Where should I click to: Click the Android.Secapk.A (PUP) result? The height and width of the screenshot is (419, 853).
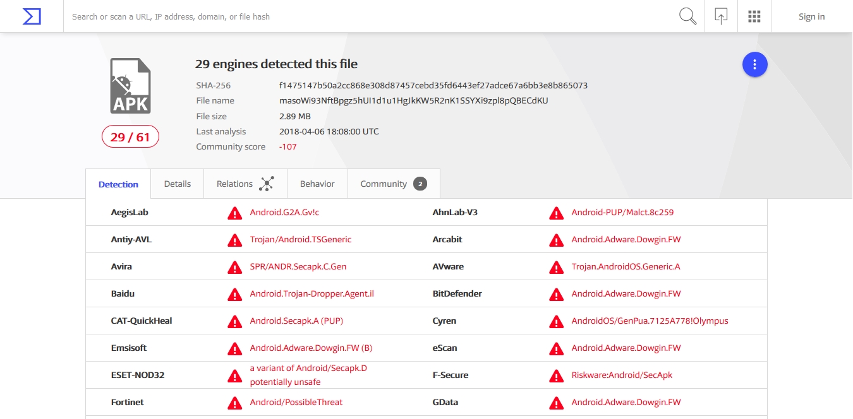click(x=296, y=321)
